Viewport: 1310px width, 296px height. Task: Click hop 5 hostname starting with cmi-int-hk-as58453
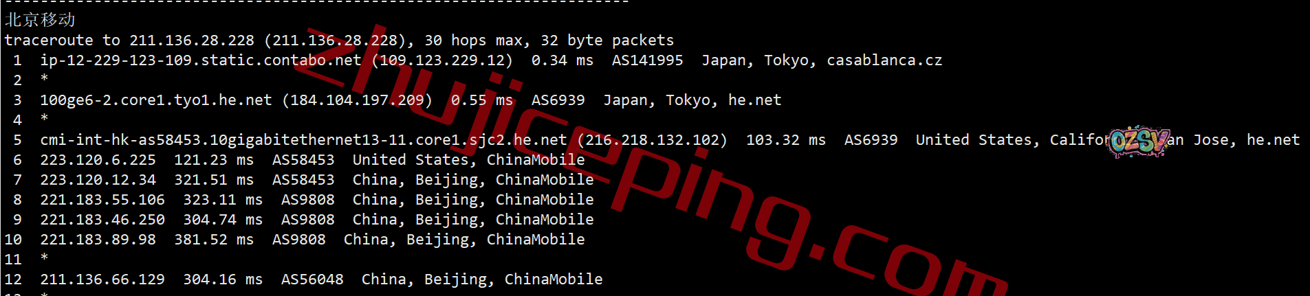pyautogui.click(x=303, y=140)
